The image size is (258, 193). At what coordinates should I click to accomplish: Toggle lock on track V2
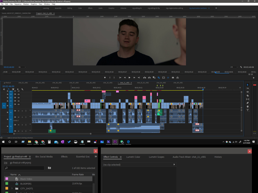click(7, 101)
